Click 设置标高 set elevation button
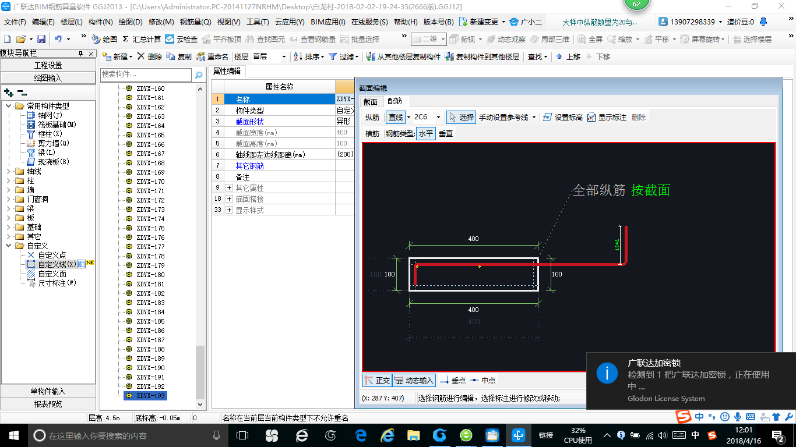 pyautogui.click(x=563, y=117)
